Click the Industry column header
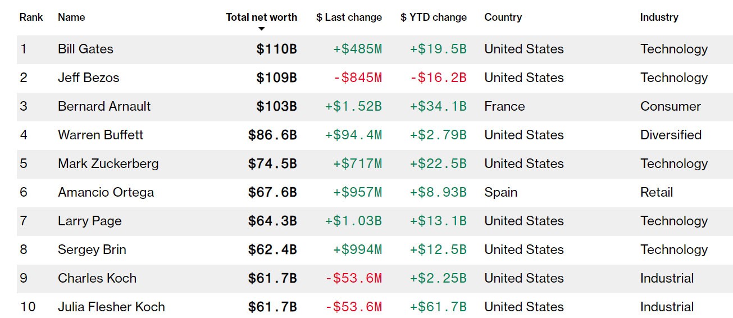 [659, 17]
